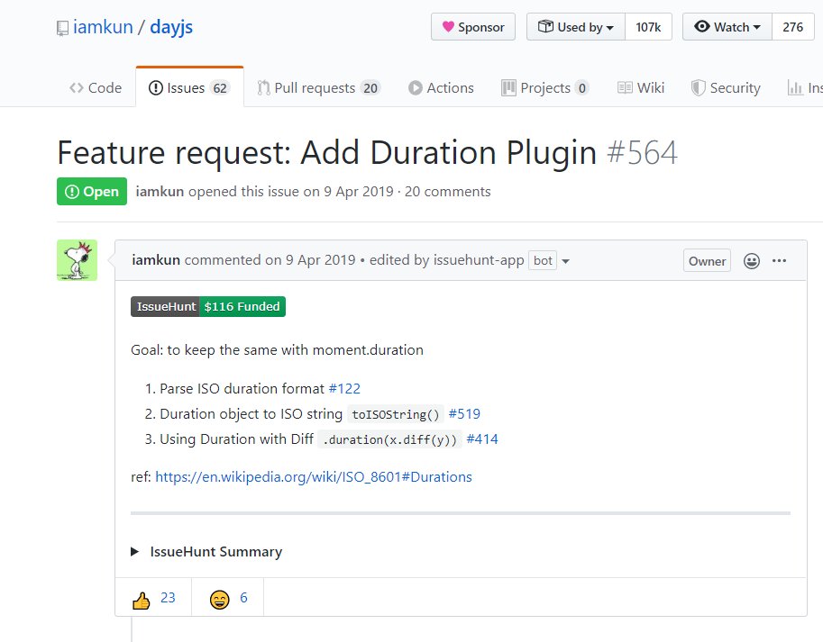Click the green Open status badge
The width and height of the screenshot is (823, 642).
click(92, 191)
